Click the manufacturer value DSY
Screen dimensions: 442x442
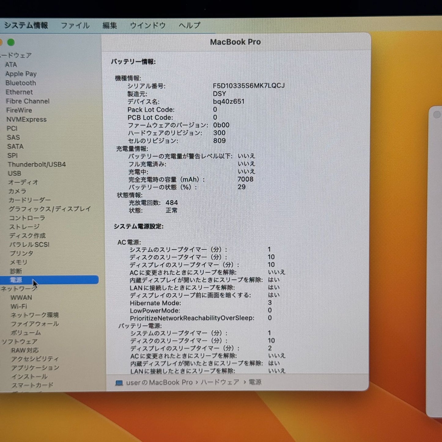coord(219,94)
